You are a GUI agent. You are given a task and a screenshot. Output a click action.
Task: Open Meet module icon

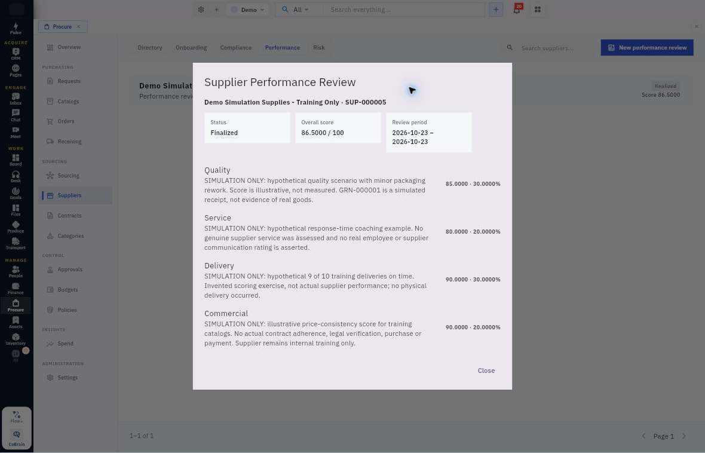click(x=16, y=132)
